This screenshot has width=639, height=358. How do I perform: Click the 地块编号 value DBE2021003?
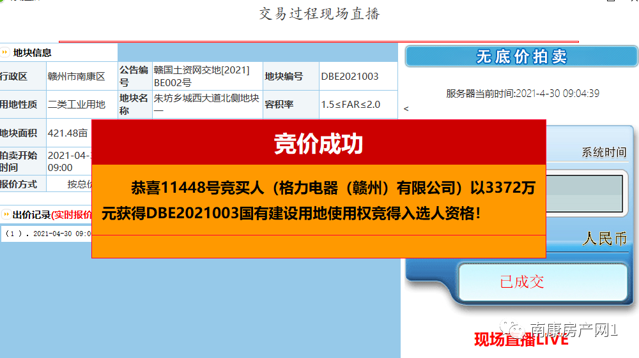350,77
